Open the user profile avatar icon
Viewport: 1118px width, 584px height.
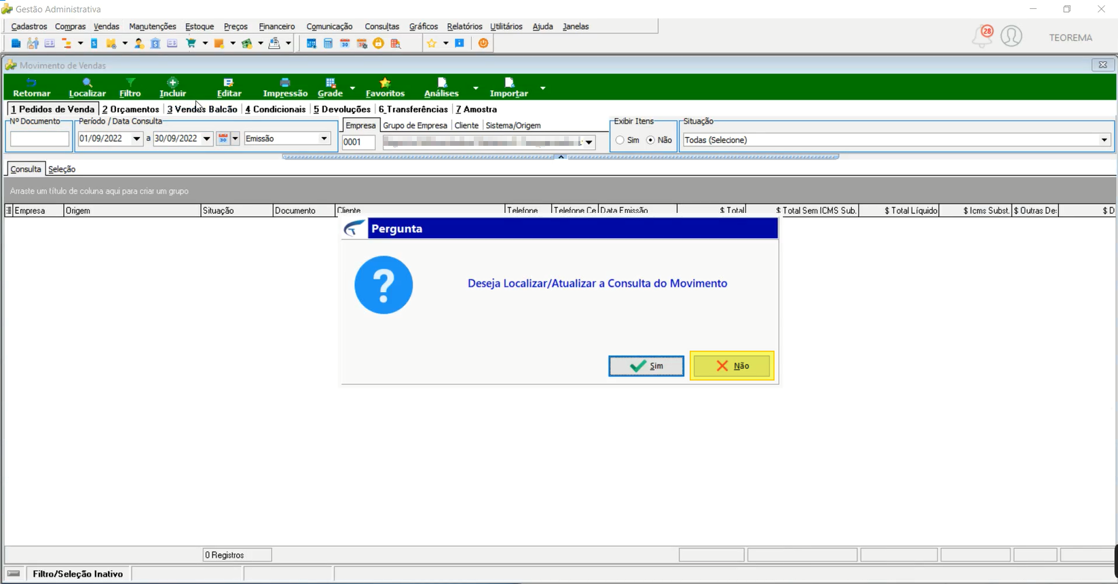tap(1011, 36)
